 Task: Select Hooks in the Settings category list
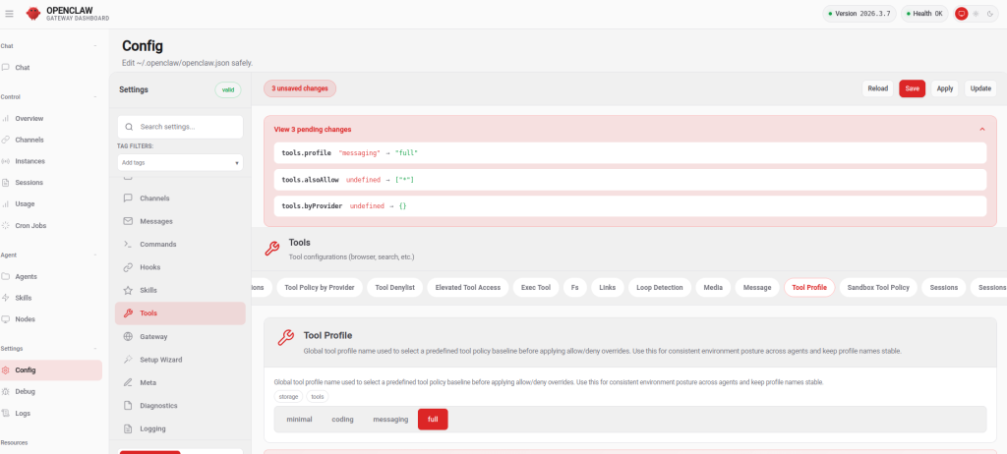pyautogui.click(x=181, y=267)
